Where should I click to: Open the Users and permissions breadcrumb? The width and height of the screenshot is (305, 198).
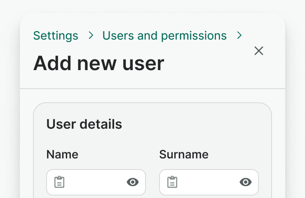(x=164, y=36)
